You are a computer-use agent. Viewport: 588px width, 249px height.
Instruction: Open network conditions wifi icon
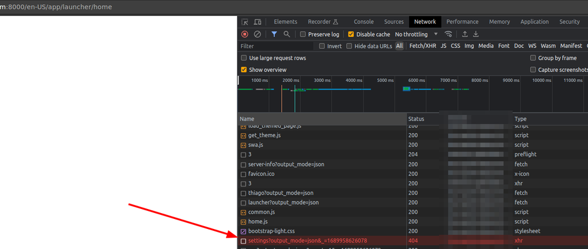click(448, 34)
